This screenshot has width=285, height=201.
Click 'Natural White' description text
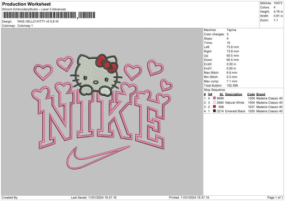pyautogui.click(x=235, y=103)
